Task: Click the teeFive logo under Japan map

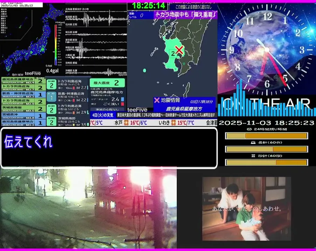Action: [33, 74]
